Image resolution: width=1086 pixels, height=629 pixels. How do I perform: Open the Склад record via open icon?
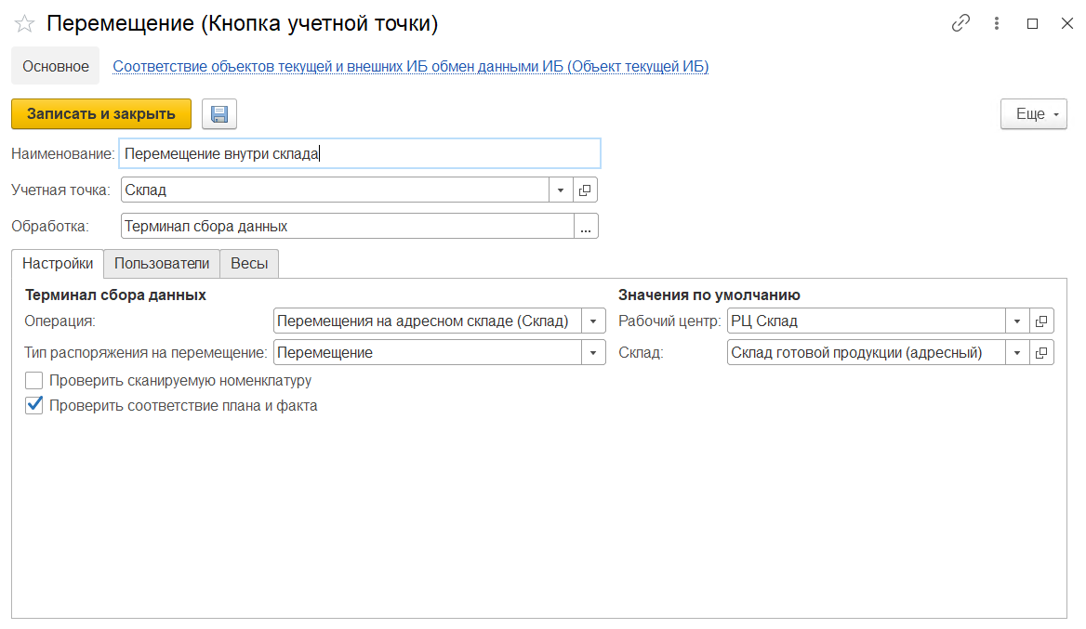tap(1041, 353)
